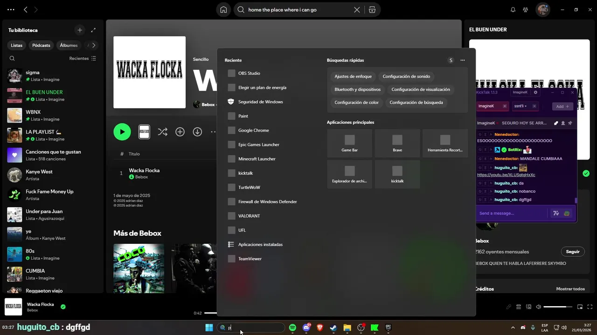Show hidden system tray icons
597x335 pixels.
point(513,328)
